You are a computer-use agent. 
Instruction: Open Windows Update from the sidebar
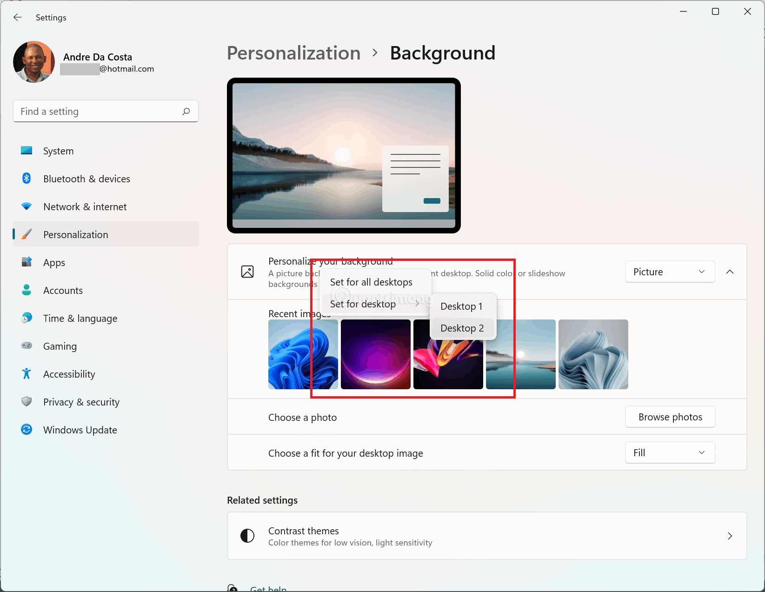coord(80,430)
